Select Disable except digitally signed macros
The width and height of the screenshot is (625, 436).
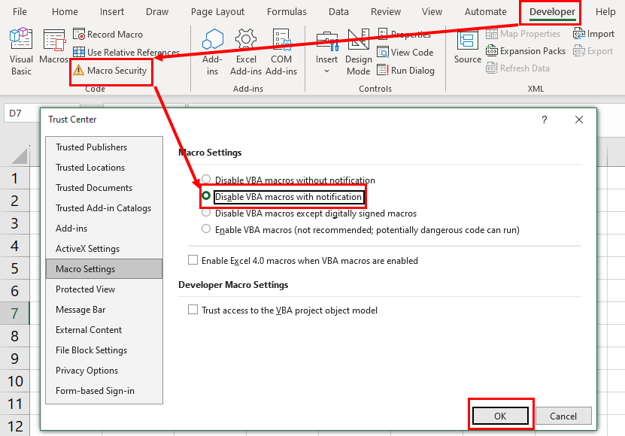coord(309,213)
